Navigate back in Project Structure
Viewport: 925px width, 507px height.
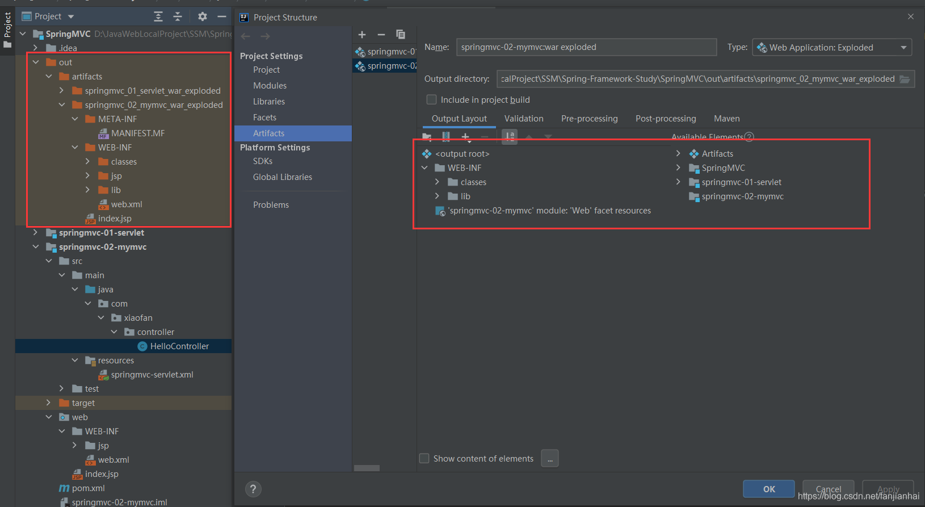point(245,36)
